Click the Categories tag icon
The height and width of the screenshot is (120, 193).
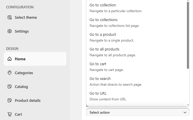coord(10,73)
